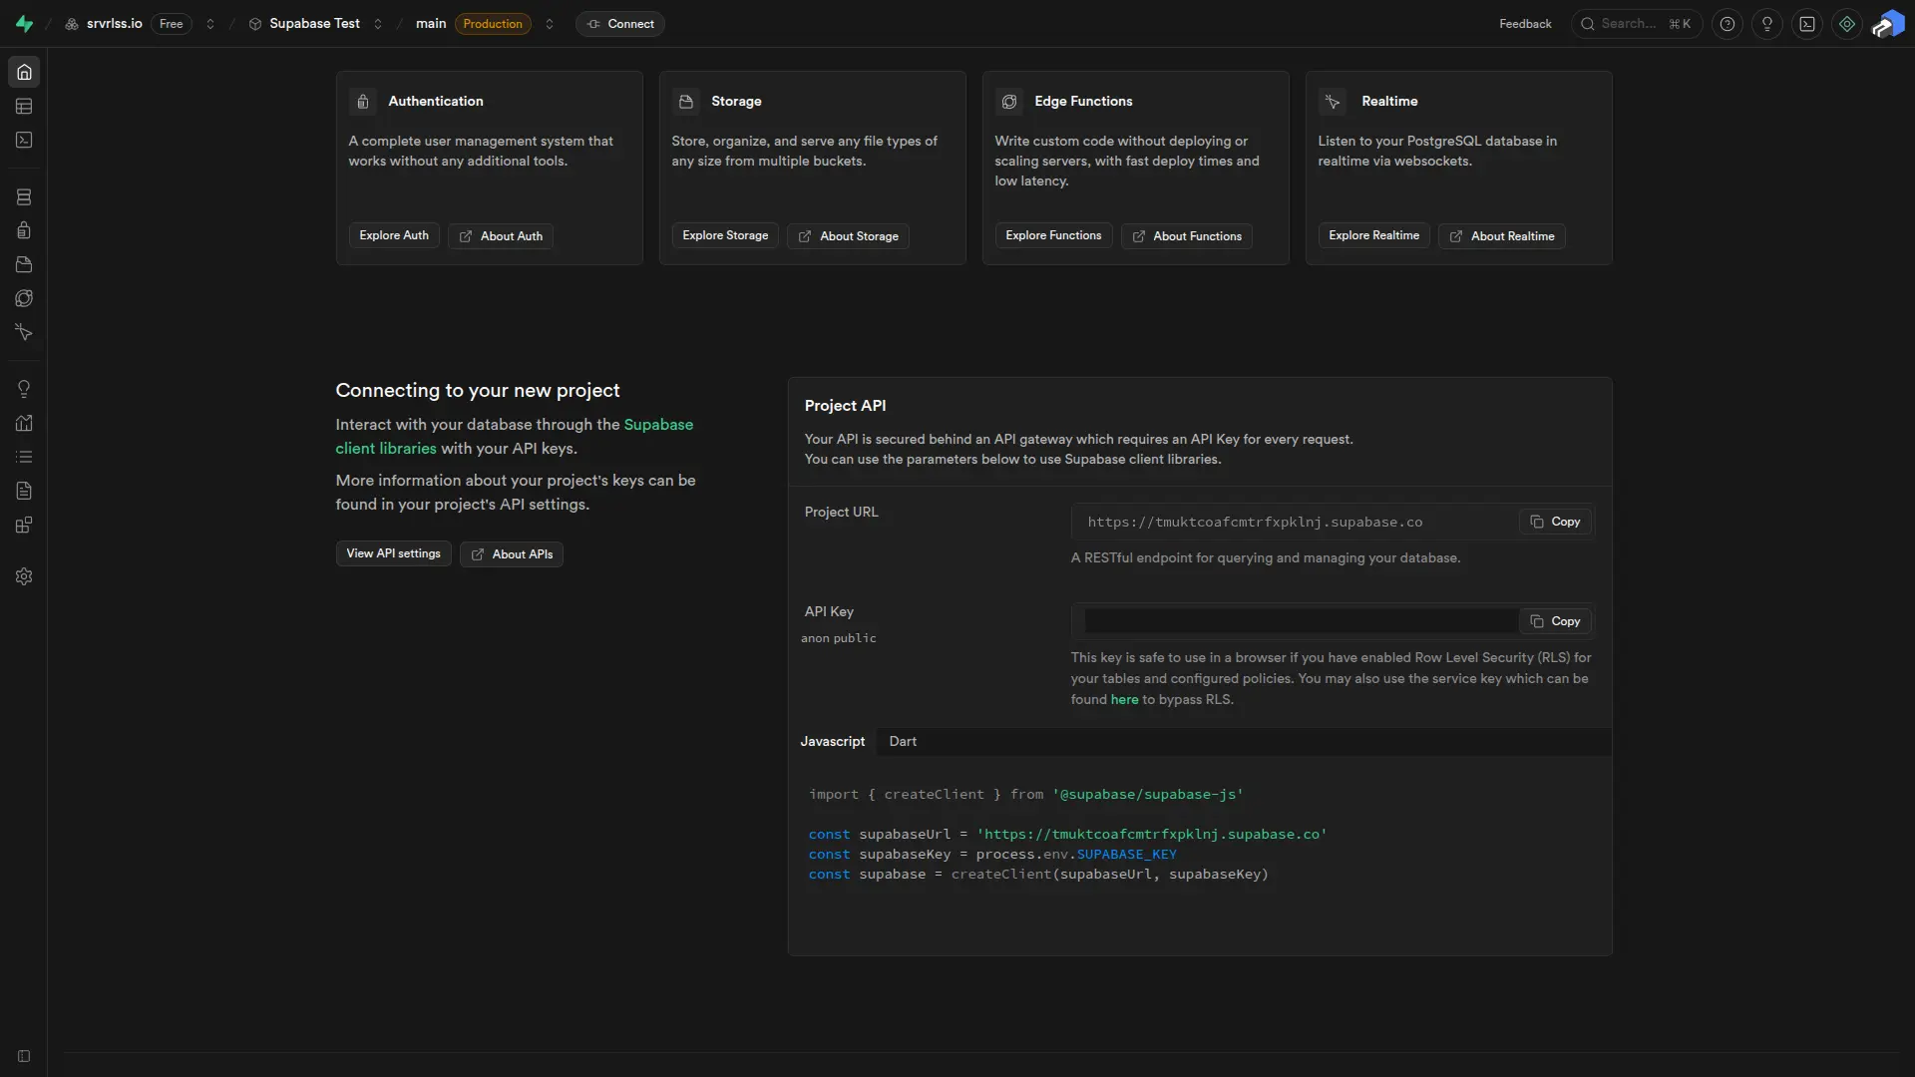Select the Javascript tab
Image resolution: width=1915 pixels, height=1077 pixels.
(x=832, y=741)
